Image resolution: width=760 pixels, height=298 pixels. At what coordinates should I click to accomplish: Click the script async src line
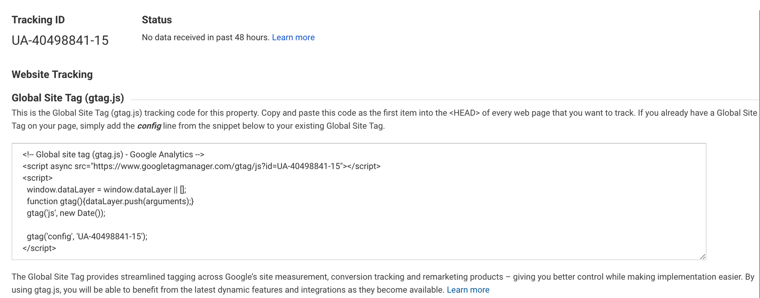click(201, 166)
